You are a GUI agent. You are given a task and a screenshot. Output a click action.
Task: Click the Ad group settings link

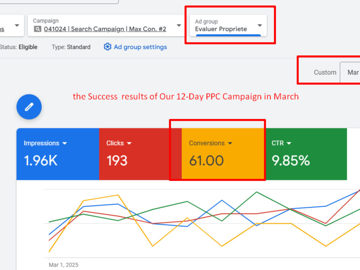tap(140, 47)
